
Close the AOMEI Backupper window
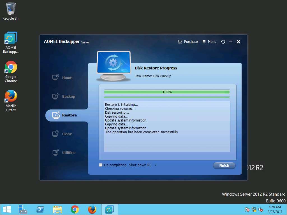(238, 42)
